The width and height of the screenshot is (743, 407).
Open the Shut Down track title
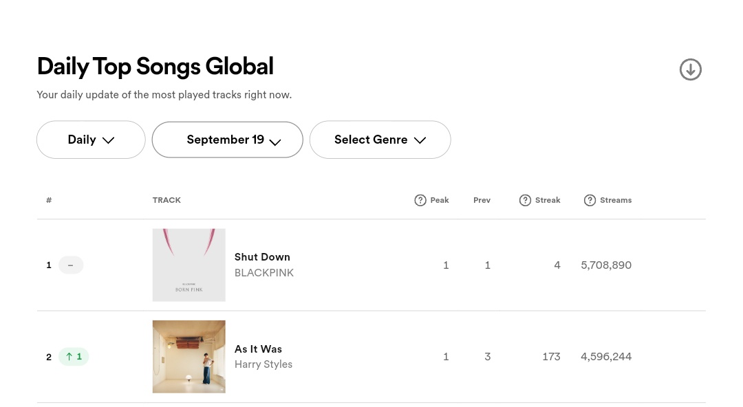click(x=262, y=257)
